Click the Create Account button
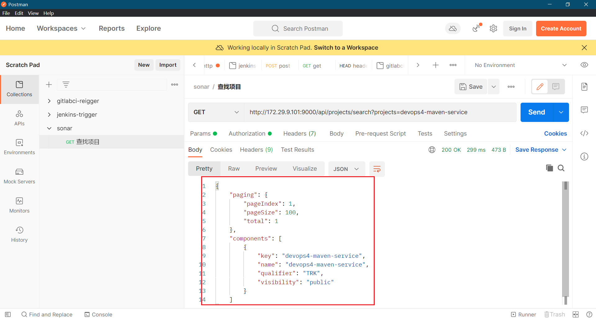 point(561,29)
